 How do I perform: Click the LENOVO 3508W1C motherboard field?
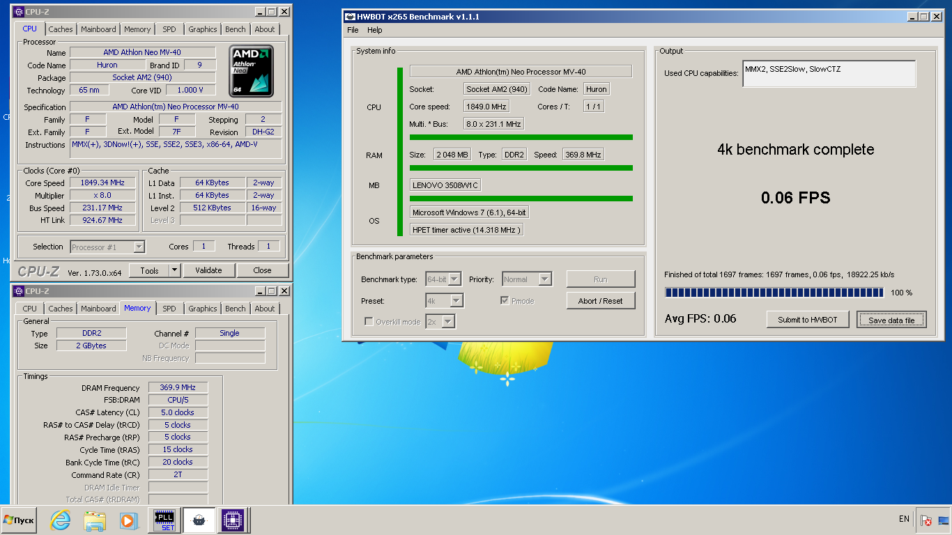tap(445, 185)
